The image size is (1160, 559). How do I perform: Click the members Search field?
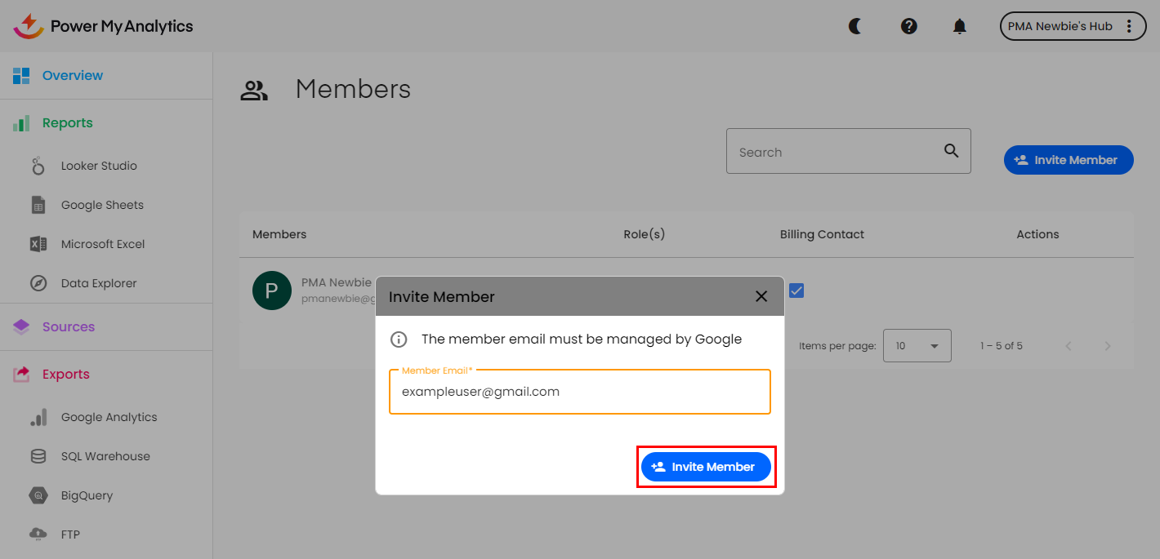pos(833,152)
